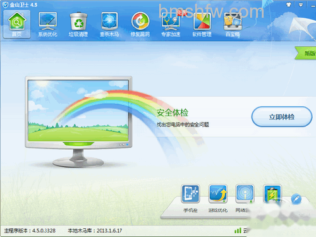The height and width of the screenshot is (237, 316).
Task: Open the battery tool icon
Action: tap(272, 194)
